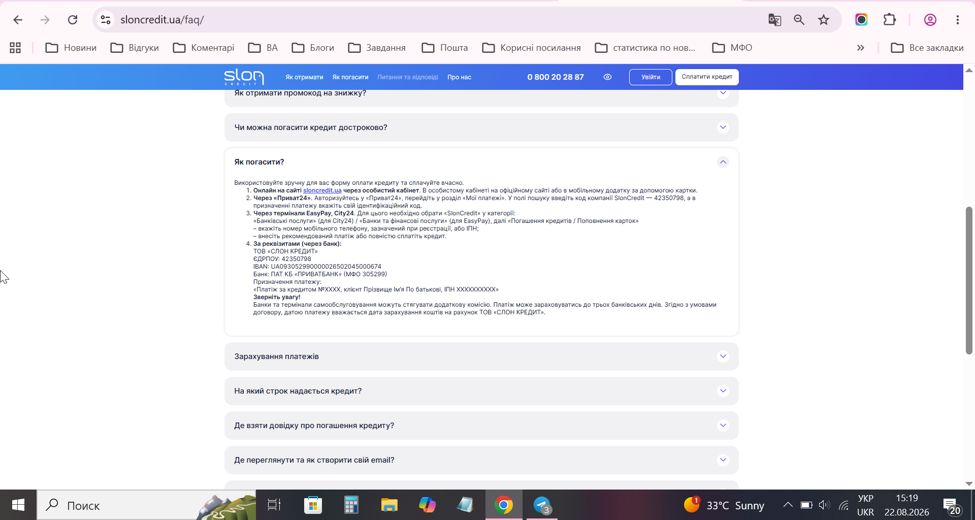Toggle accessibility view with the eye icon
The width and height of the screenshot is (975, 520).
tap(607, 77)
